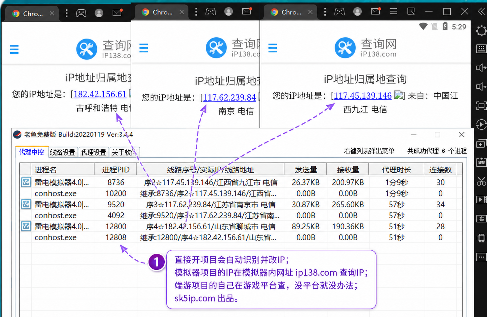The width and height of the screenshot is (487, 317).
Task: Open the more options icon in the sidebar
Action: (481, 257)
